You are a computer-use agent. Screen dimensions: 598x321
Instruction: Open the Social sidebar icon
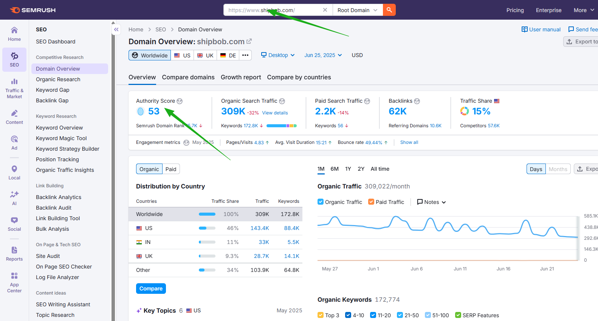click(14, 224)
